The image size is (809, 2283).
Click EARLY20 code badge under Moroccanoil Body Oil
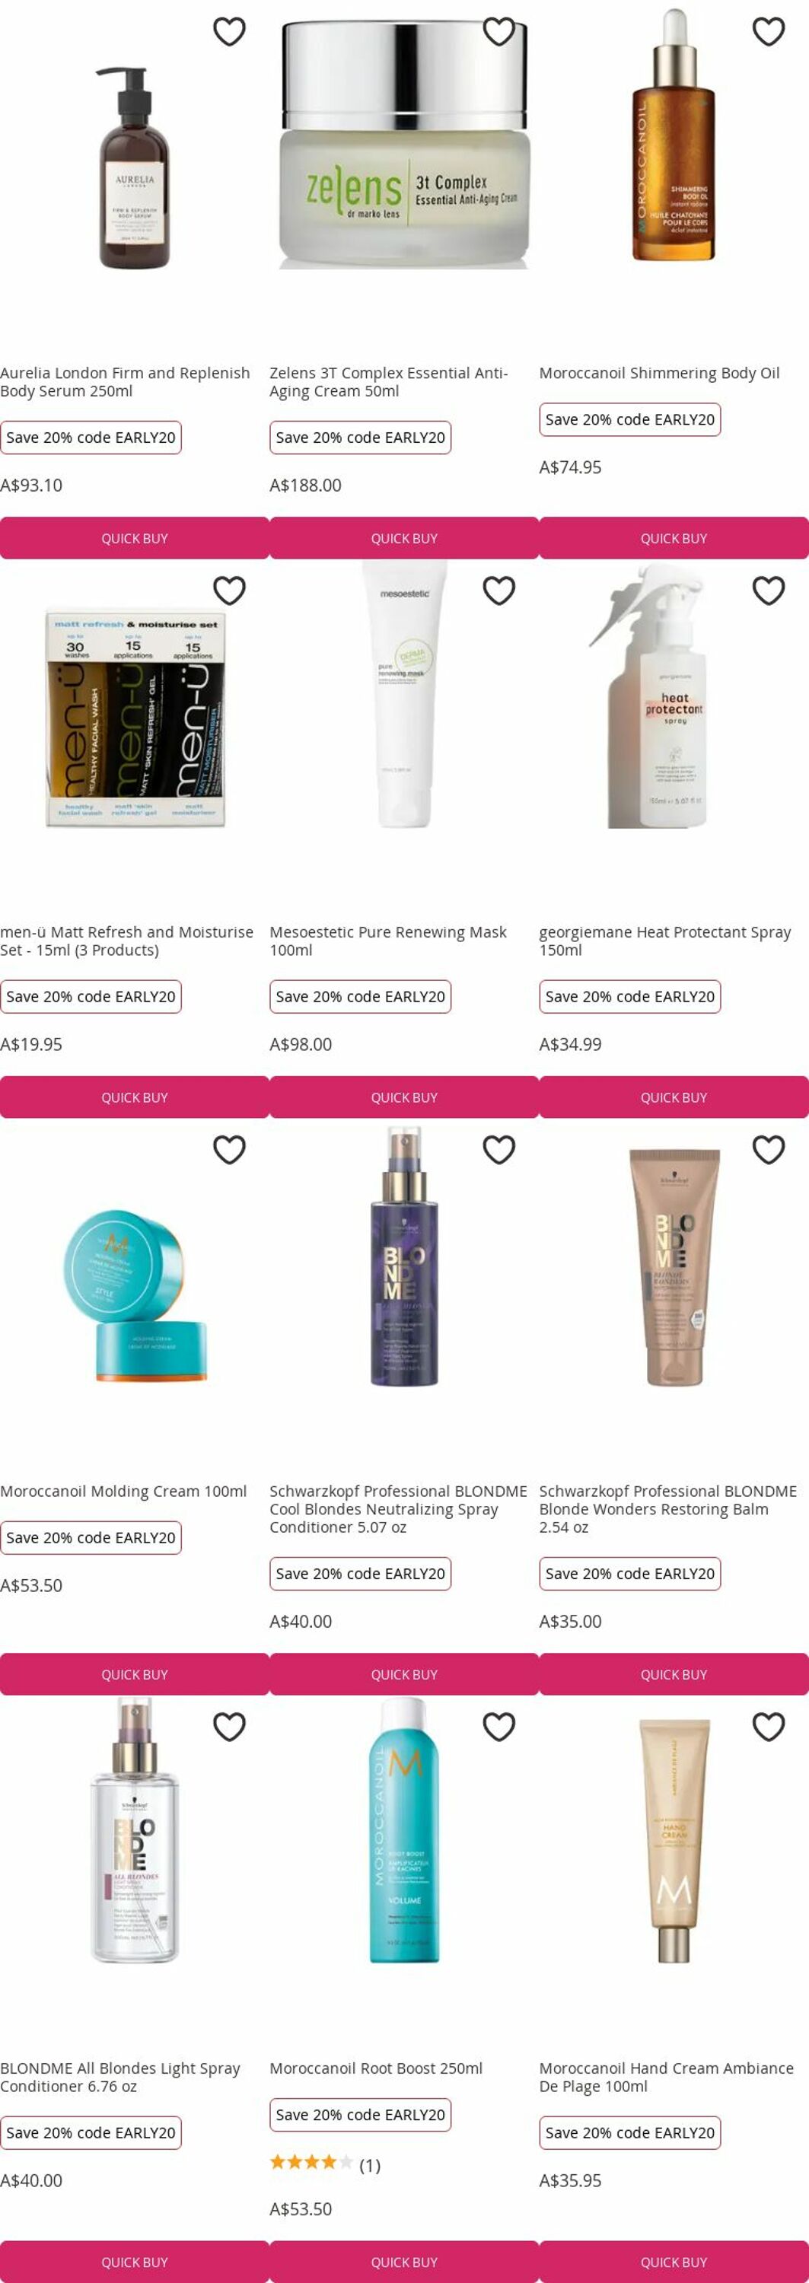[x=630, y=419]
